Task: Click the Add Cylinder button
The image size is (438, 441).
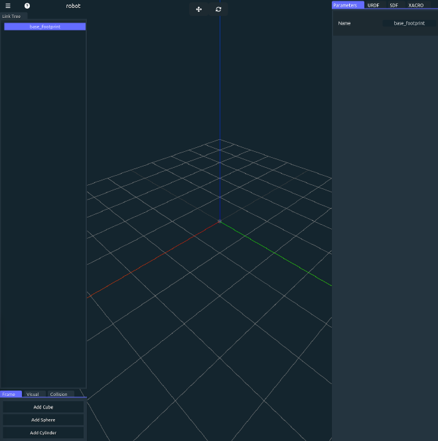Action: coord(43,432)
